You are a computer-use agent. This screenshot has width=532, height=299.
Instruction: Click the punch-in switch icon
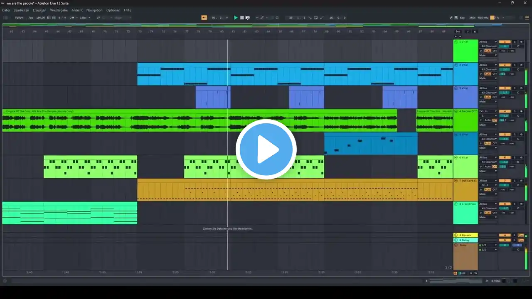pos(310,18)
